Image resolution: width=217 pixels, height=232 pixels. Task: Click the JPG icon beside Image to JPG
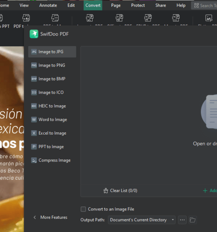(34, 52)
